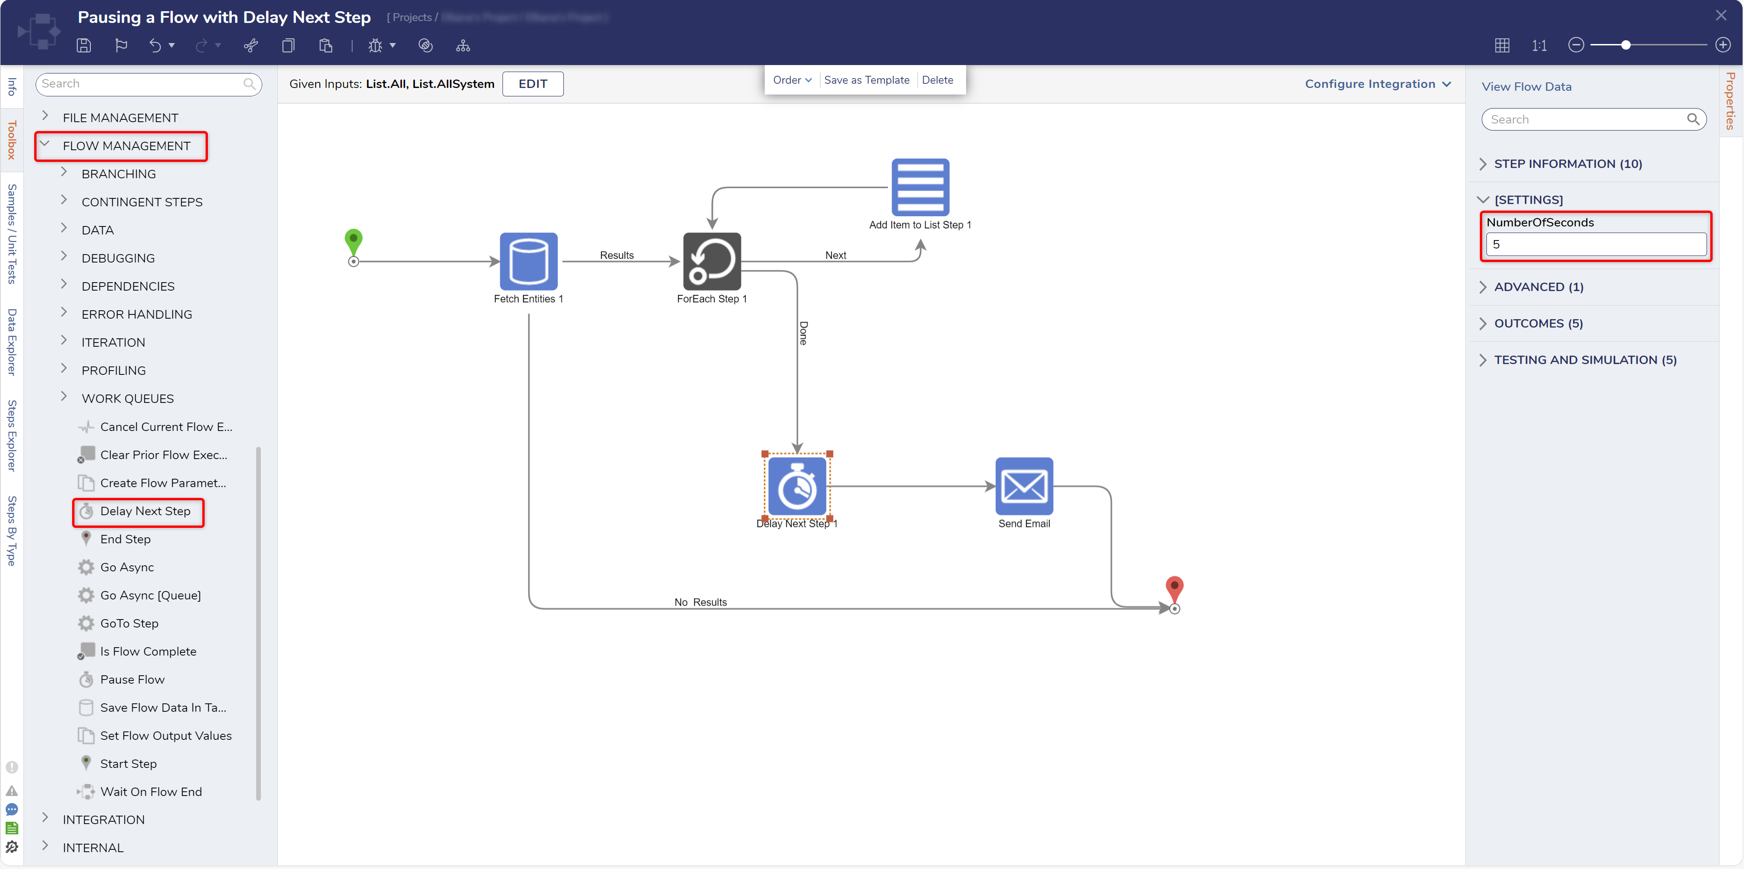The image size is (1744, 869).
Task: Cut the selected step using the scissors icon
Action: [x=251, y=45]
